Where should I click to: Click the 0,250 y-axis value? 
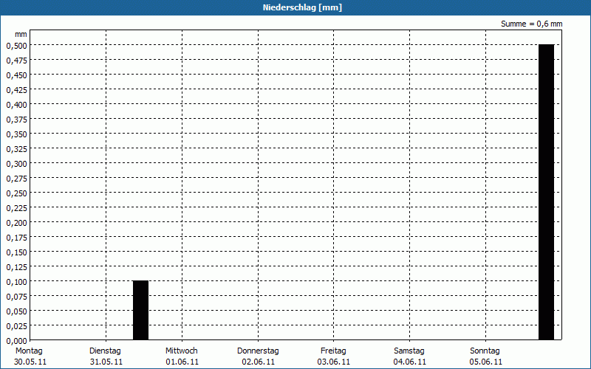click(x=16, y=193)
